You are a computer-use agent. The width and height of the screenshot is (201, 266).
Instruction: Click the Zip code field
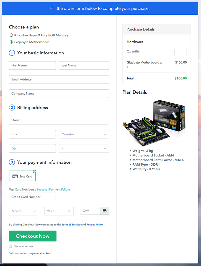click(x=32, y=148)
